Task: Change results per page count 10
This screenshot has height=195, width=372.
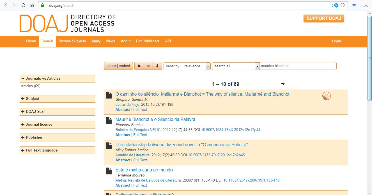Action: pos(148,66)
